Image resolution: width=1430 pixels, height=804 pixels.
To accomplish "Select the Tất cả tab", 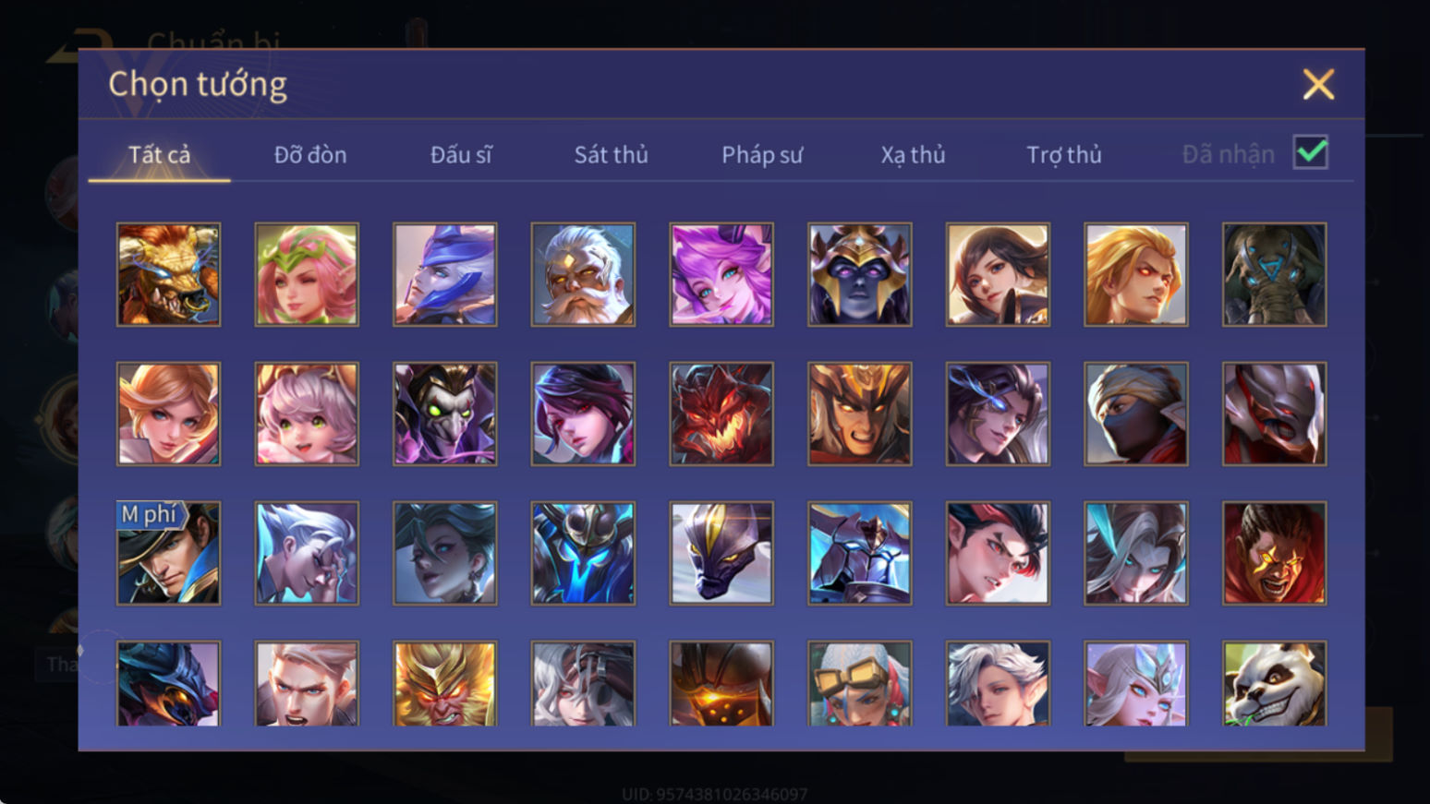I will pos(159,154).
